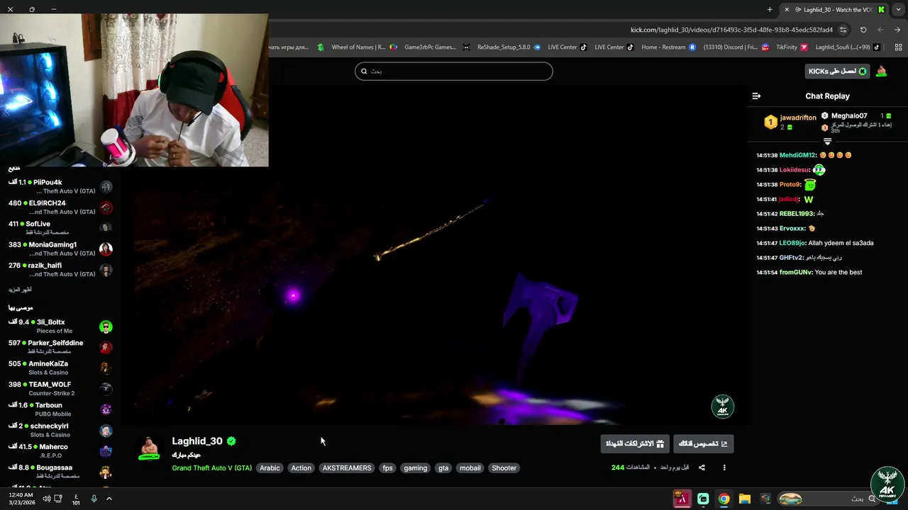Open the Adobe app on the taskbar
The width and height of the screenshot is (908, 510).
coord(682,499)
